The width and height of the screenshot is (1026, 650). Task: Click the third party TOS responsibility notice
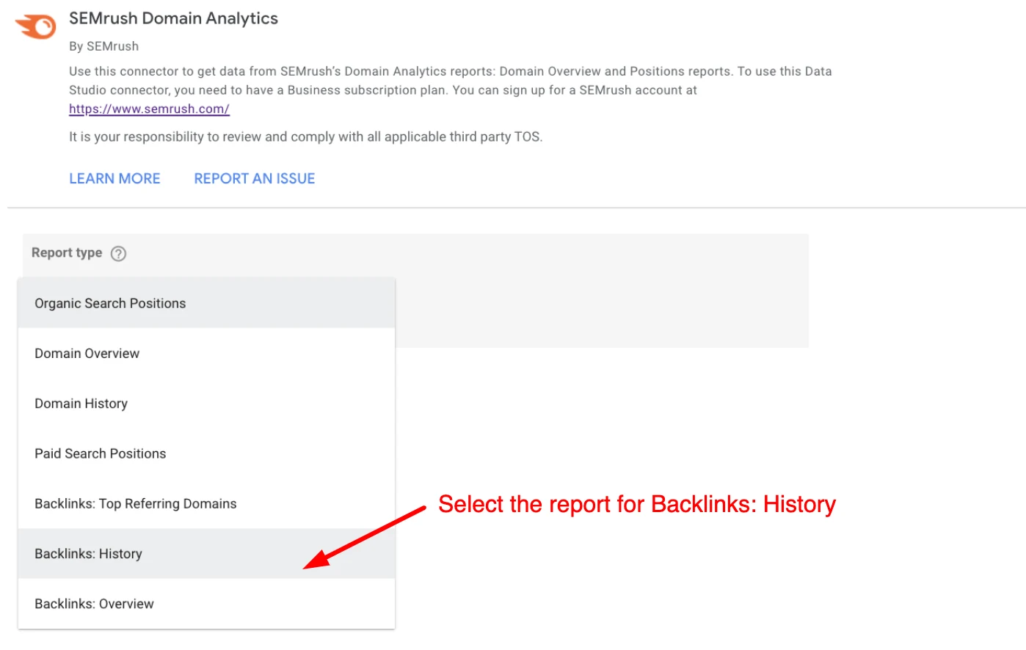pos(306,137)
